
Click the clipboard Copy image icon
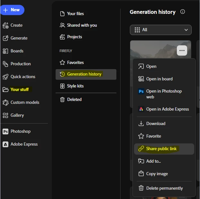coord(141,174)
